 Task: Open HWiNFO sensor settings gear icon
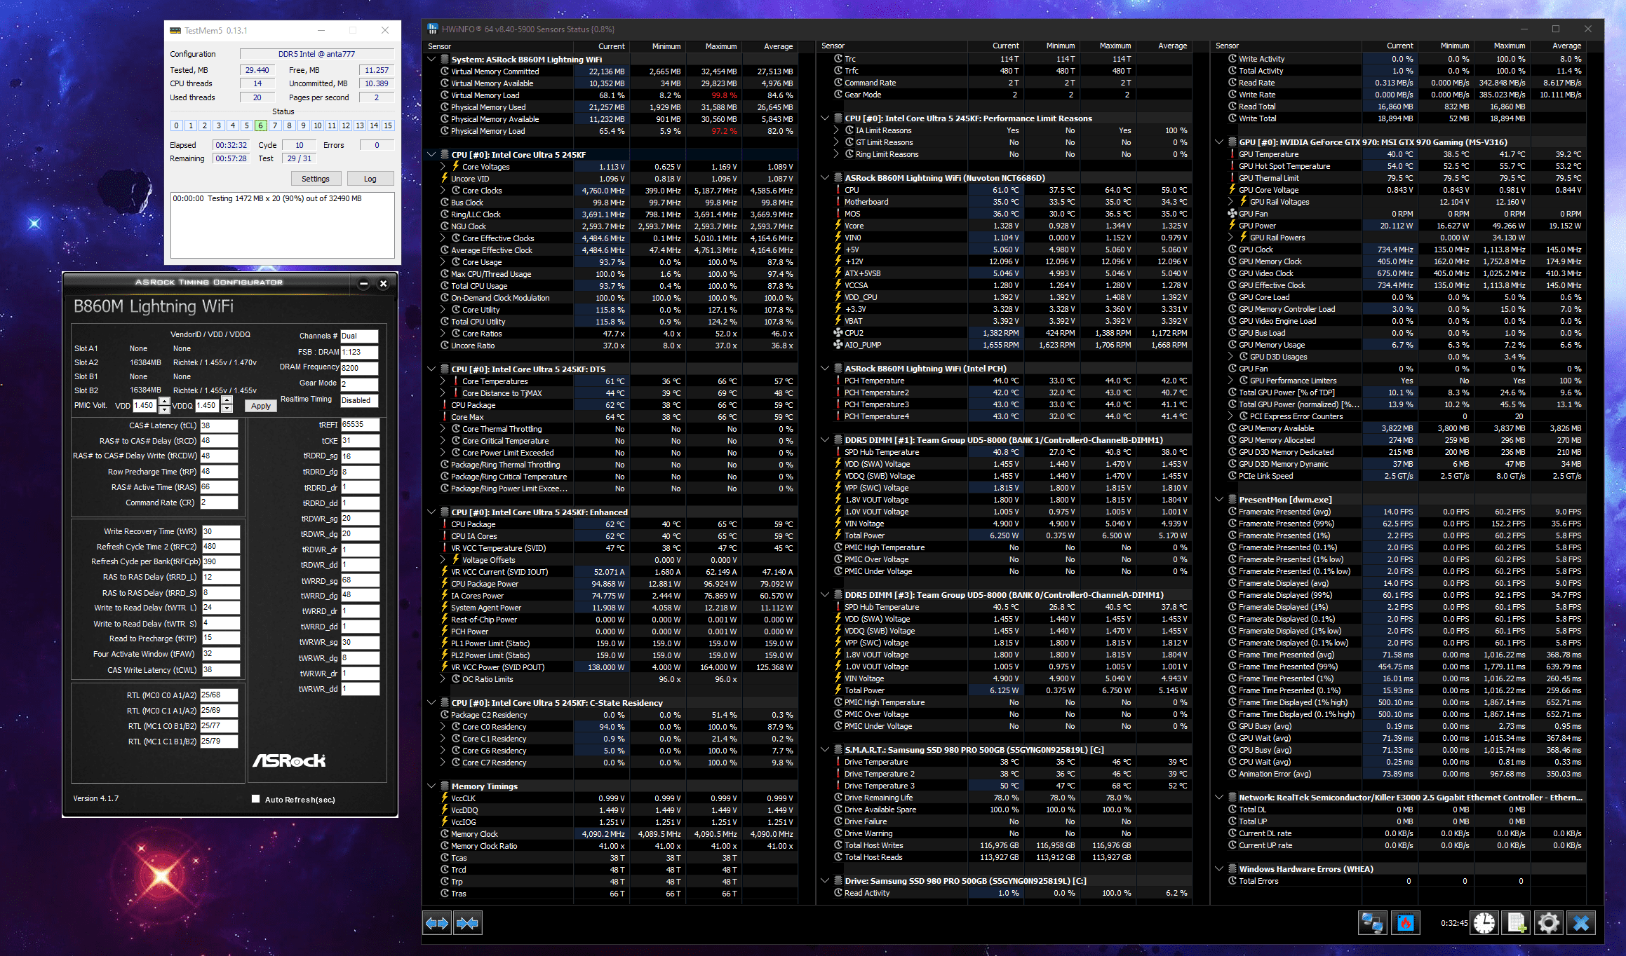(x=1548, y=923)
